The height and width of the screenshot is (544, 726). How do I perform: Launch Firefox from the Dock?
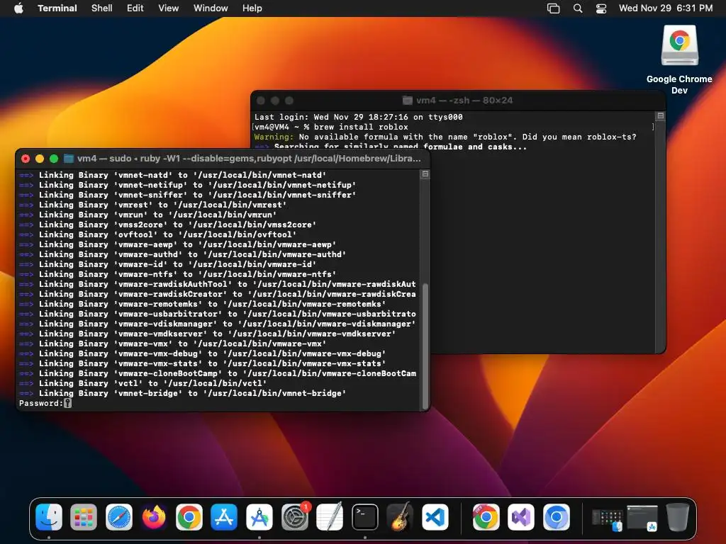point(154,516)
